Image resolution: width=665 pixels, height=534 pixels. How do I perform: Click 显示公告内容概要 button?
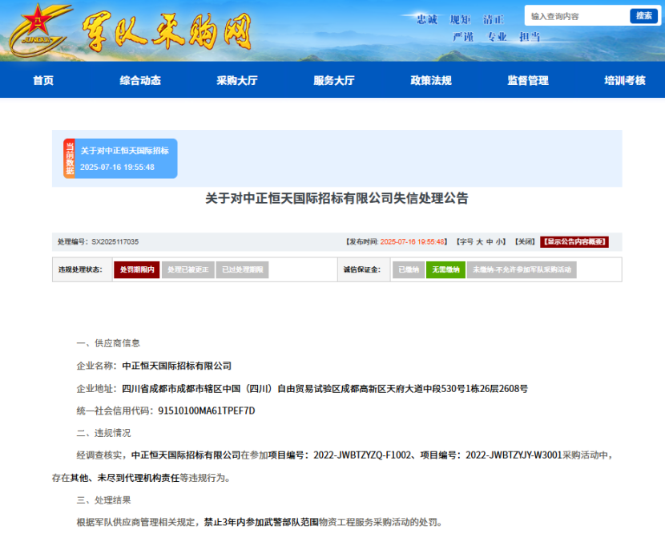(x=574, y=241)
